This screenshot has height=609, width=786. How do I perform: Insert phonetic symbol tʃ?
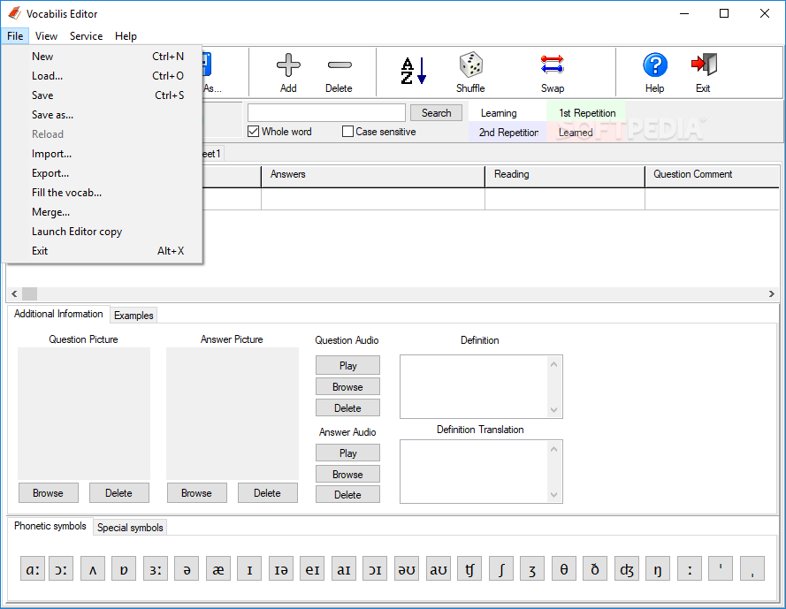click(x=469, y=569)
